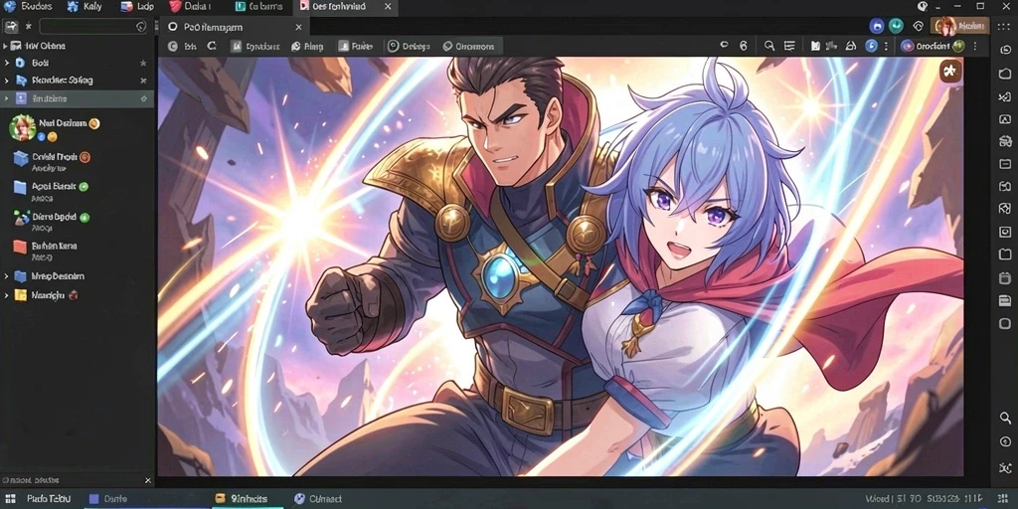The height and width of the screenshot is (509, 1018).
Task: Click the magnifier search icon in the image toolbar
Action: 768,46
